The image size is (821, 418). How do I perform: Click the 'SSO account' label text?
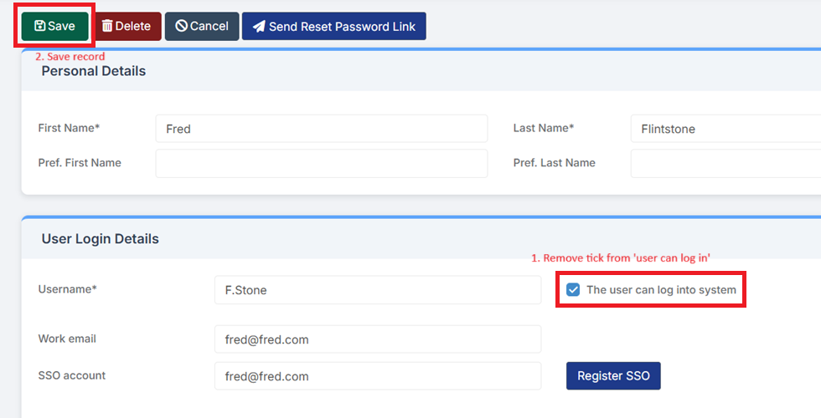coord(71,375)
